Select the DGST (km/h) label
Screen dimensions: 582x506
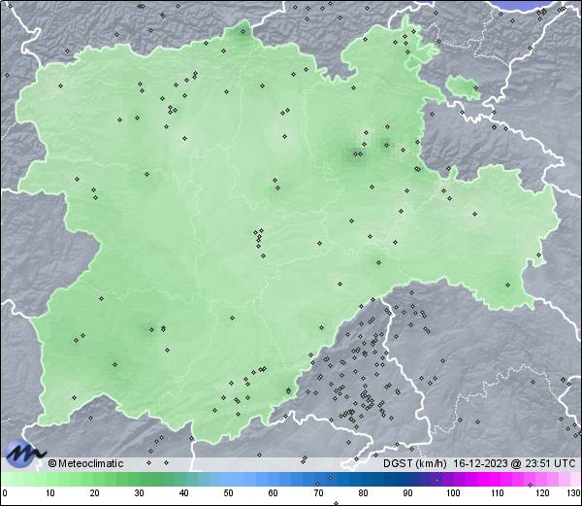tap(414, 463)
